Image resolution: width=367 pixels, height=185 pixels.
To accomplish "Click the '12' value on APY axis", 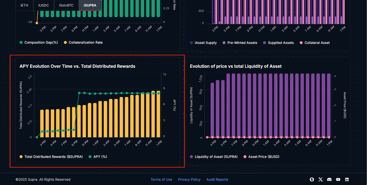I will [x=164, y=74].
